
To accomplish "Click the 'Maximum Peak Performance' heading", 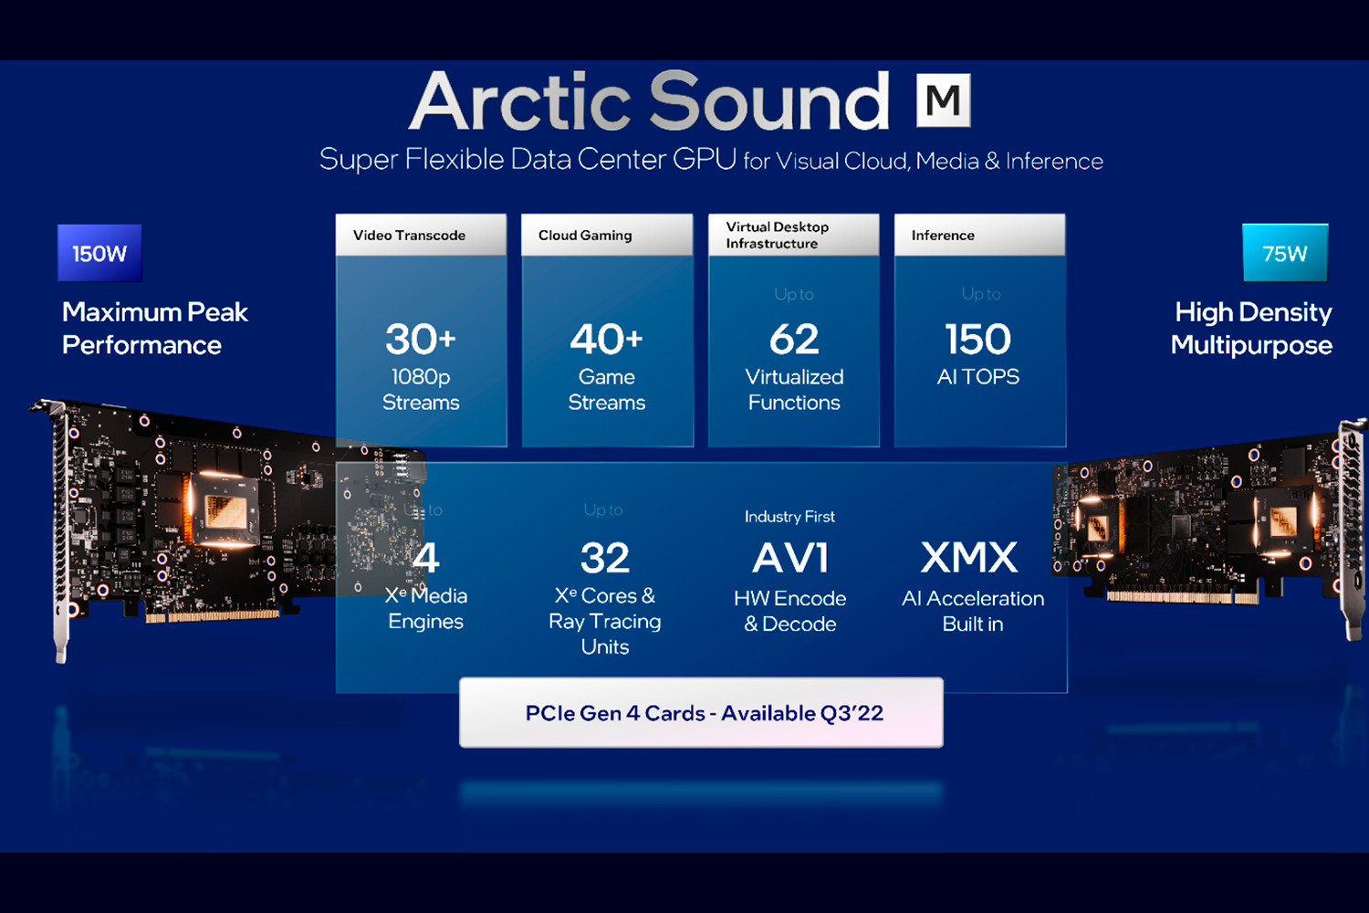I will (x=154, y=329).
